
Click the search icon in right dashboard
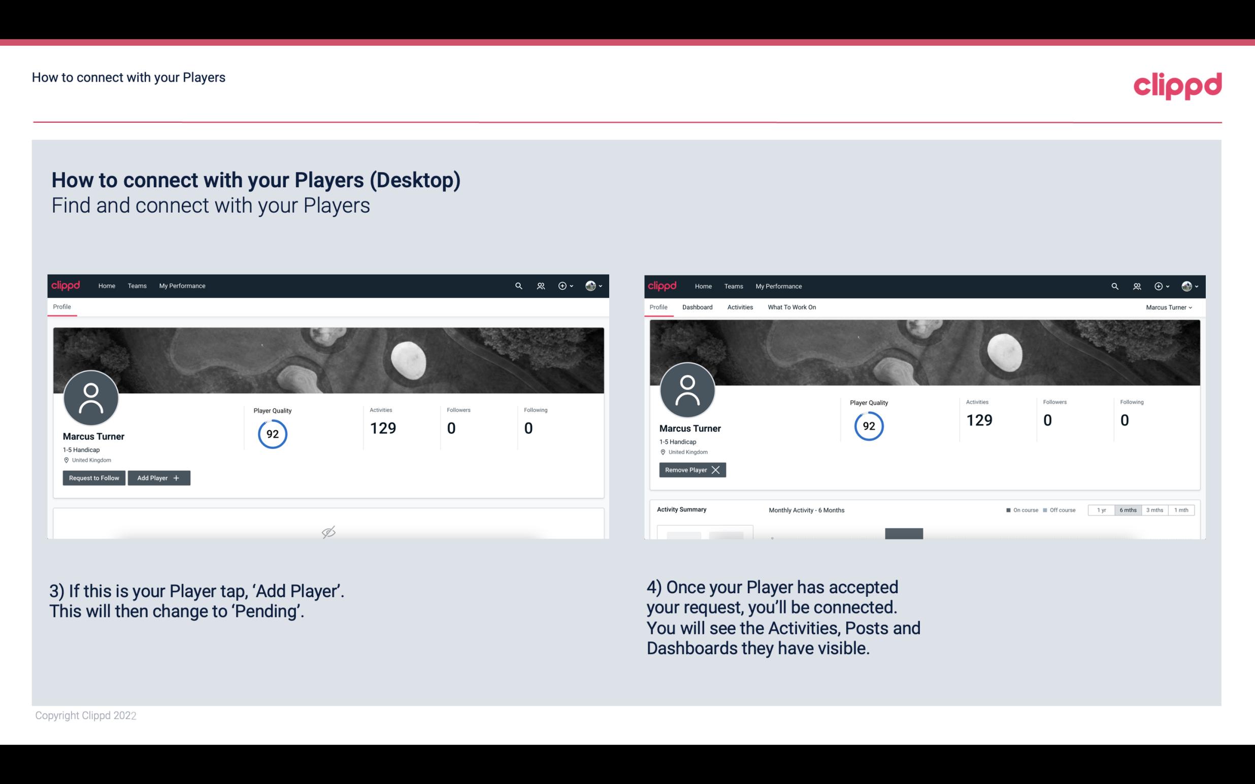(x=1114, y=285)
